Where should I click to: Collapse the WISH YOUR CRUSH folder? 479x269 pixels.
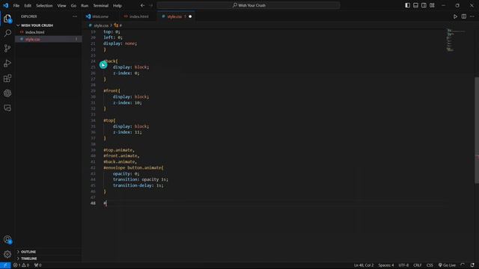click(37, 25)
